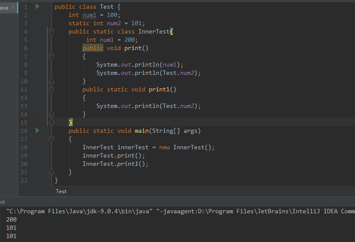
Task: Click the print1() method name on line 11
Action: tap(159, 90)
